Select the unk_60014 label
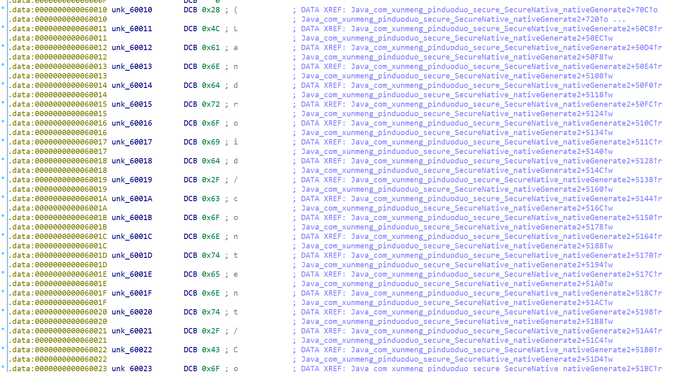Screen dimensions: 675x372 (x=132, y=85)
